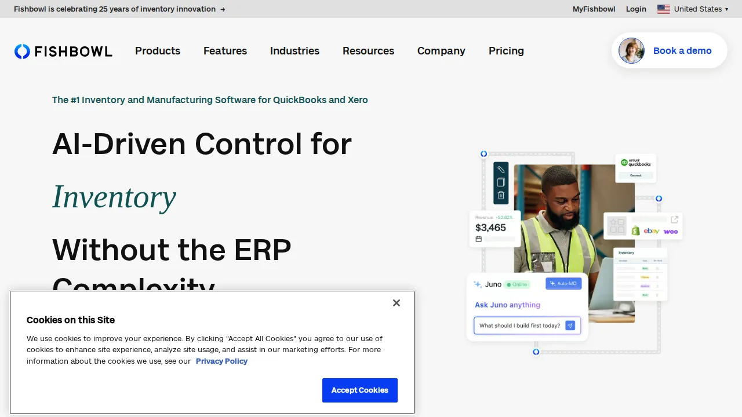Viewport: 742px width, 417px height.
Task: Click the Login link
Action: pos(636,9)
